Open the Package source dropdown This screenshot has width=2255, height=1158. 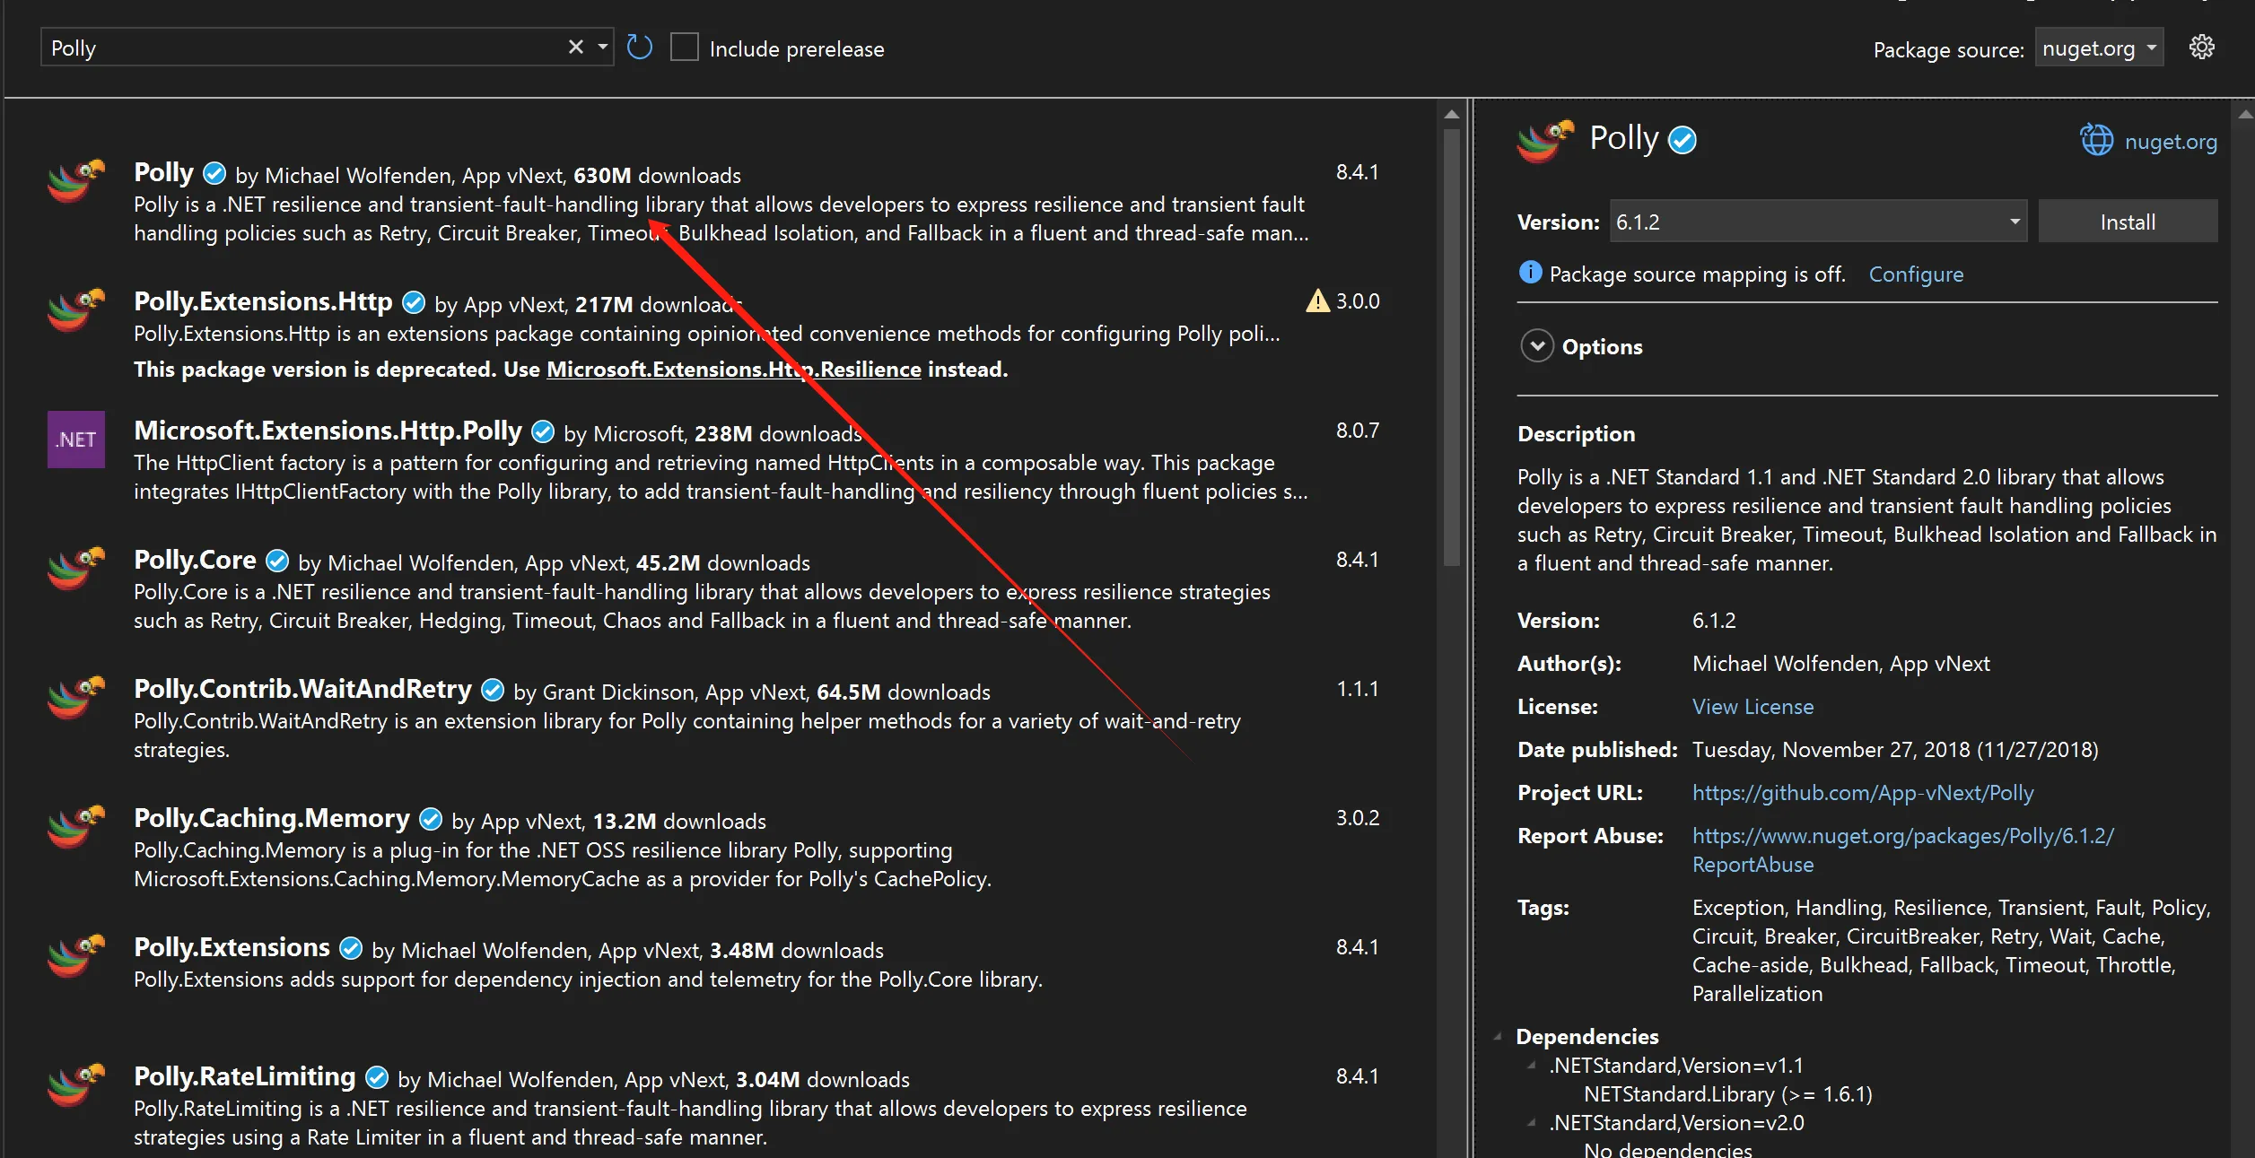(x=2099, y=48)
